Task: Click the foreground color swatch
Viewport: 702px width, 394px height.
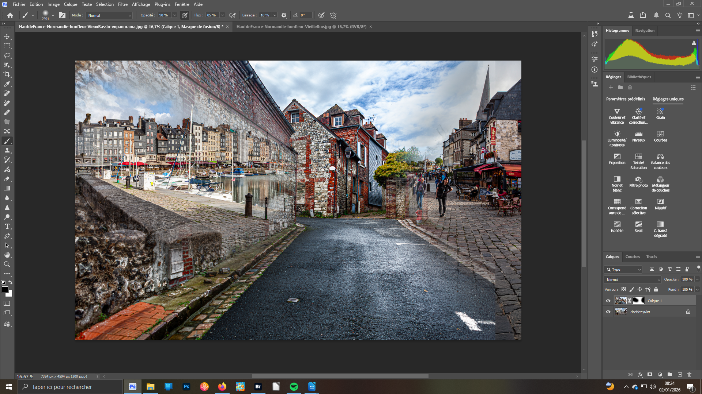Action: pyautogui.click(x=5, y=290)
